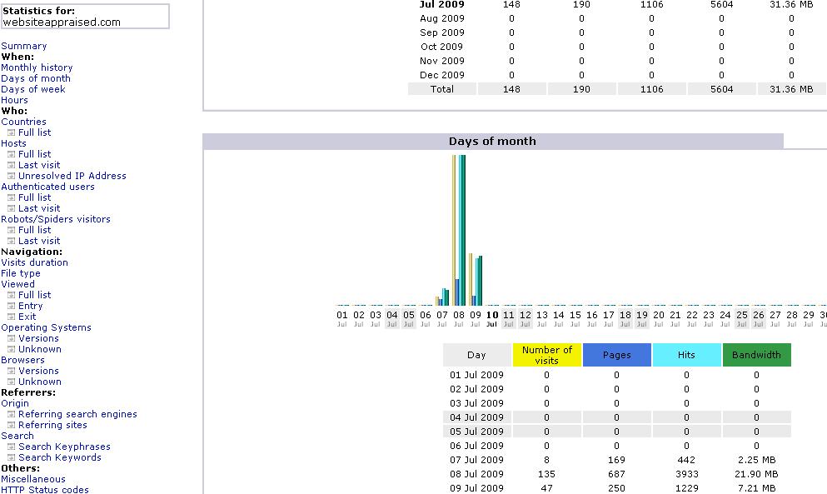Open Days of week report
Image resolution: width=827 pixels, height=494 pixels.
(x=33, y=89)
